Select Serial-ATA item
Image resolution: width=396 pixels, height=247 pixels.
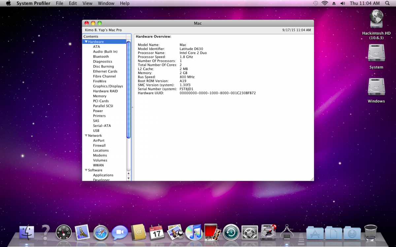102,126
